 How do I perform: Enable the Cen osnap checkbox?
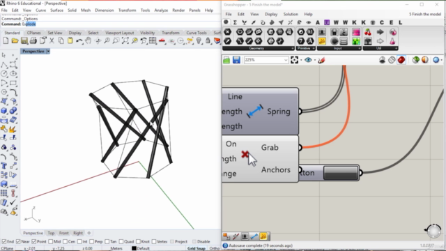tap(65, 242)
